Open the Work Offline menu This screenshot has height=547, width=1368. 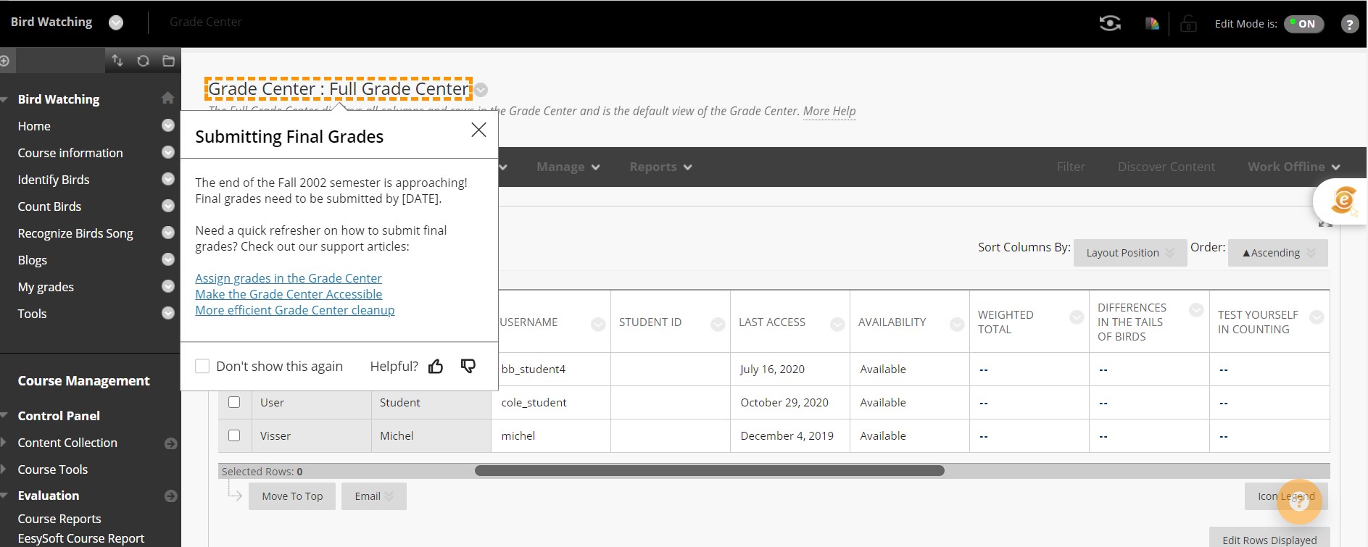point(1294,167)
